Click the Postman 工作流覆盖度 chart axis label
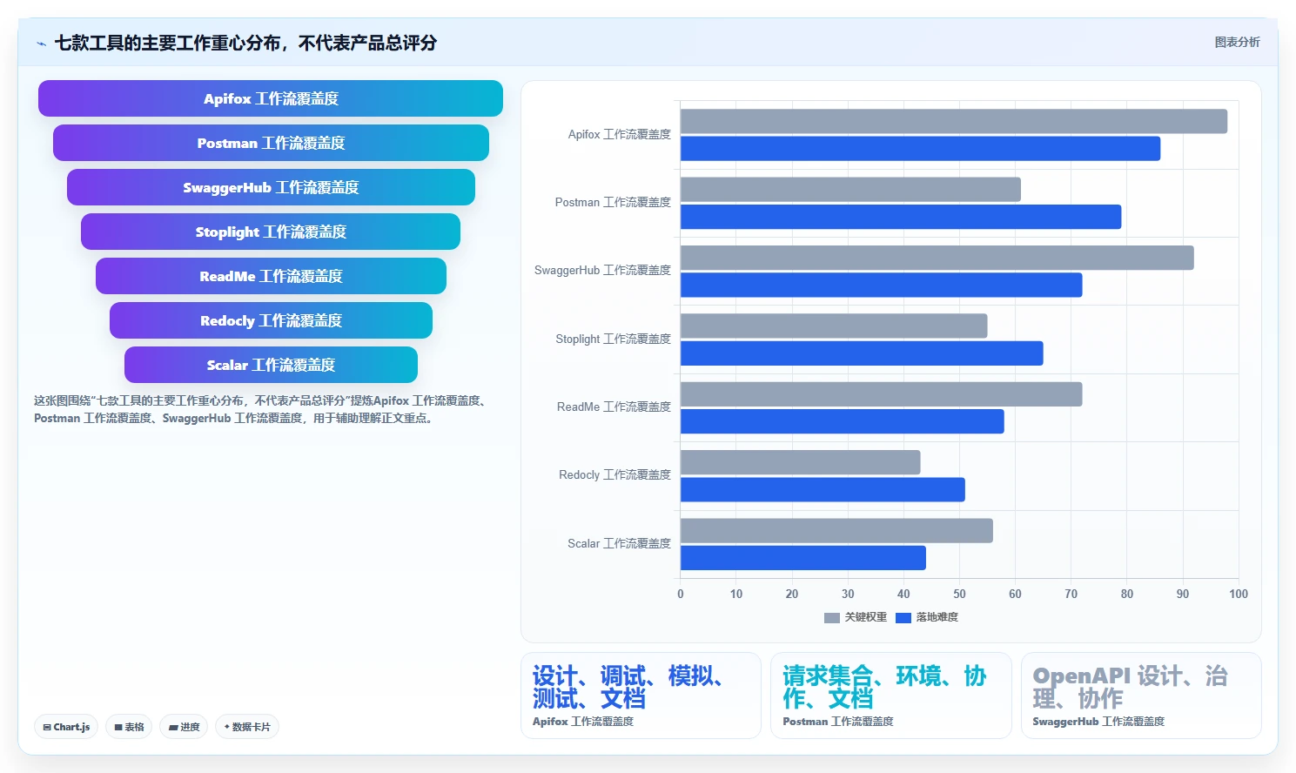 [613, 203]
